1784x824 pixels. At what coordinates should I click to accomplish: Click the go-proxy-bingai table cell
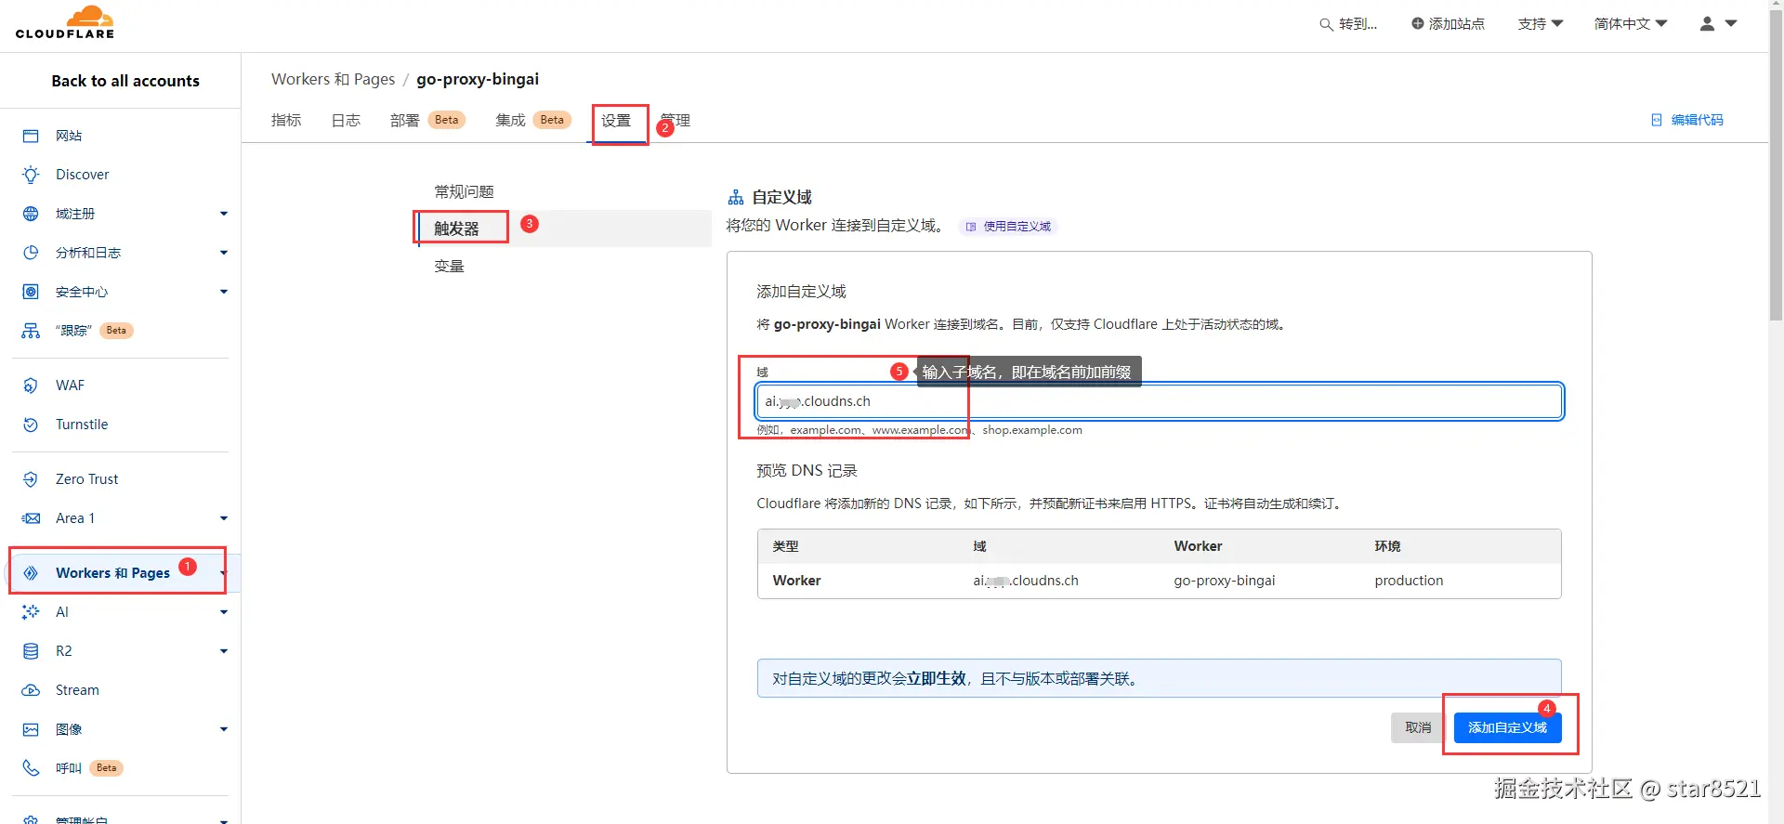(x=1224, y=581)
